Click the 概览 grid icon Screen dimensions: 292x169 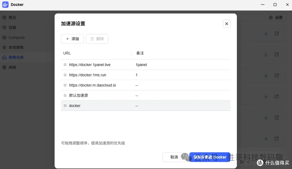4,18
